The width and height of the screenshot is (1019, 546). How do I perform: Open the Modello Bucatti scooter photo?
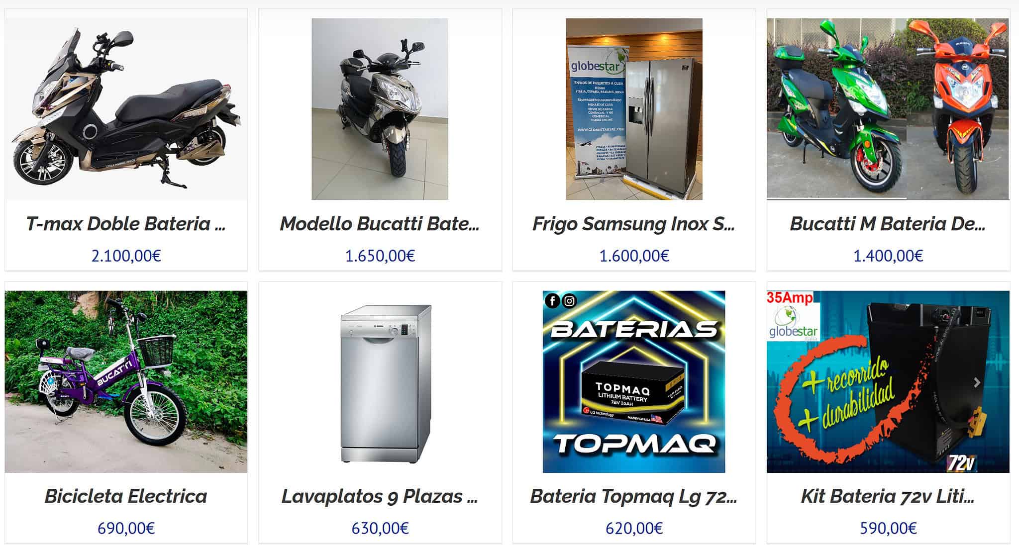coord(380,109)
